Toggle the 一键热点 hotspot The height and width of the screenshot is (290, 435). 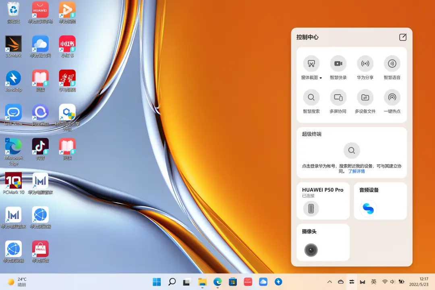click(392, 97)
